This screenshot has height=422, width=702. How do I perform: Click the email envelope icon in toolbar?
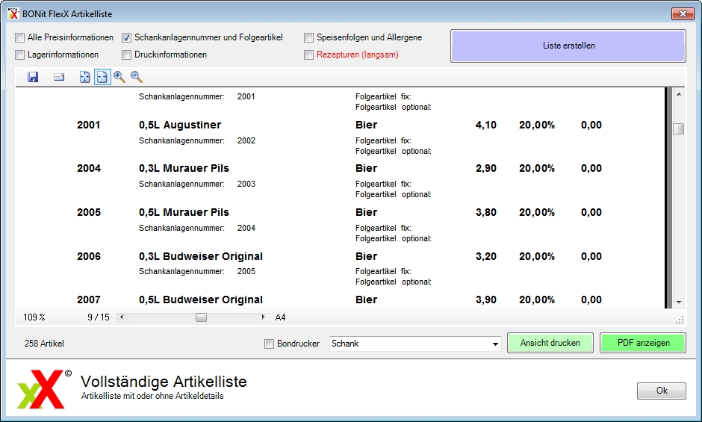pos(59,77)
